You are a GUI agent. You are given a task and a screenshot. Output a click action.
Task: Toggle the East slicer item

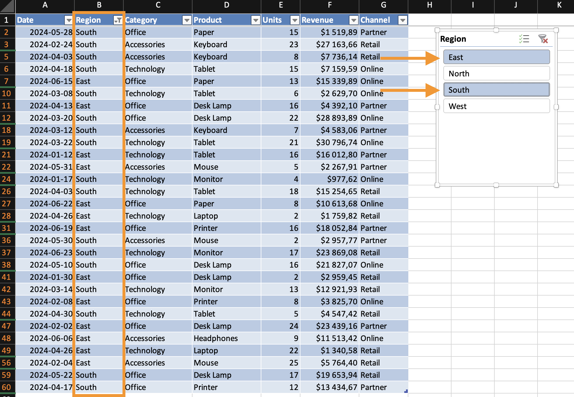(496, 57)
